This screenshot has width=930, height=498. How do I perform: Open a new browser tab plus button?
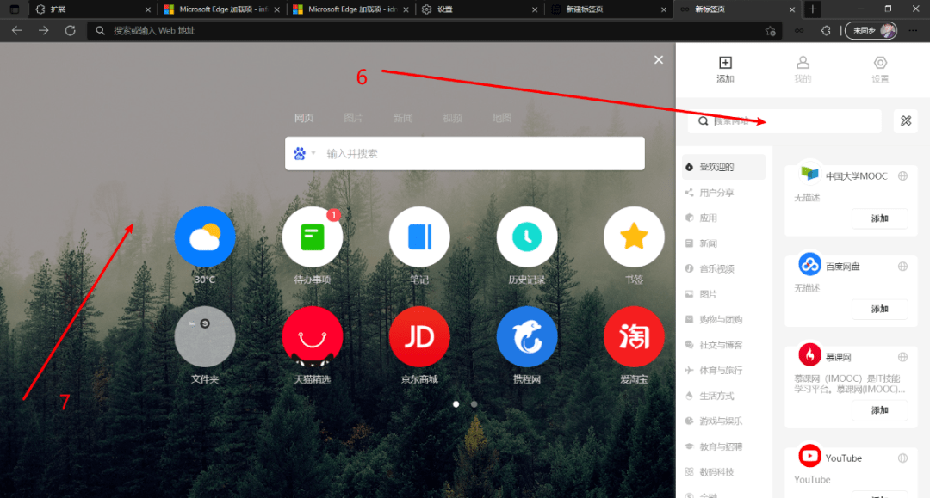point(813,9)
